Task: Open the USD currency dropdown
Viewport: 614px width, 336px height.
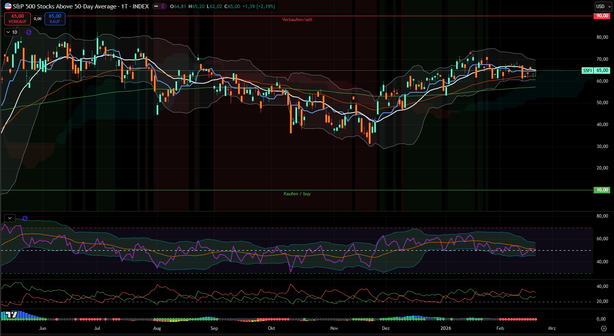Action: coord(602,6)
